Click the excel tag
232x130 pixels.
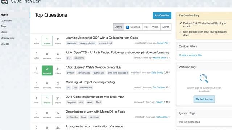click(x=90, y=102)
